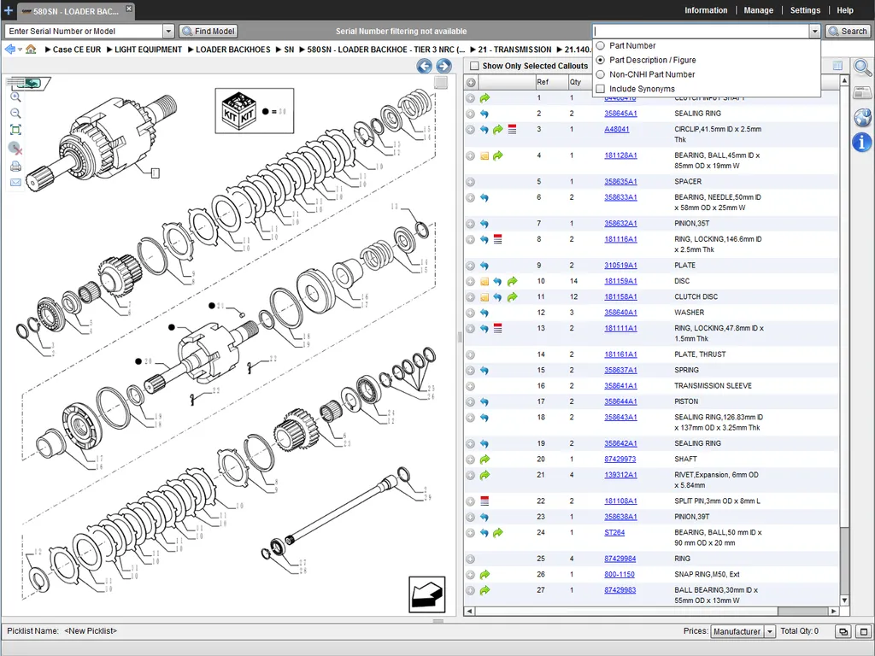Expand the dropdown next to back arrow

click(21, 50)
